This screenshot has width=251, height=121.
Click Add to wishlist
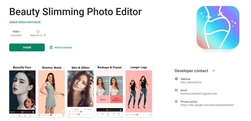[63, 47]
